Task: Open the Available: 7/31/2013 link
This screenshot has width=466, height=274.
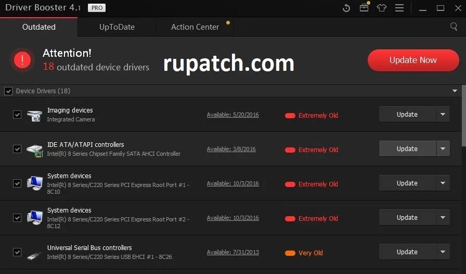Action: 232,252
